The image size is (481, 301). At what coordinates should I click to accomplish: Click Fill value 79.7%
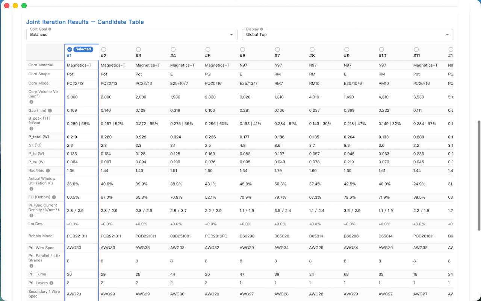click(280, 197)
